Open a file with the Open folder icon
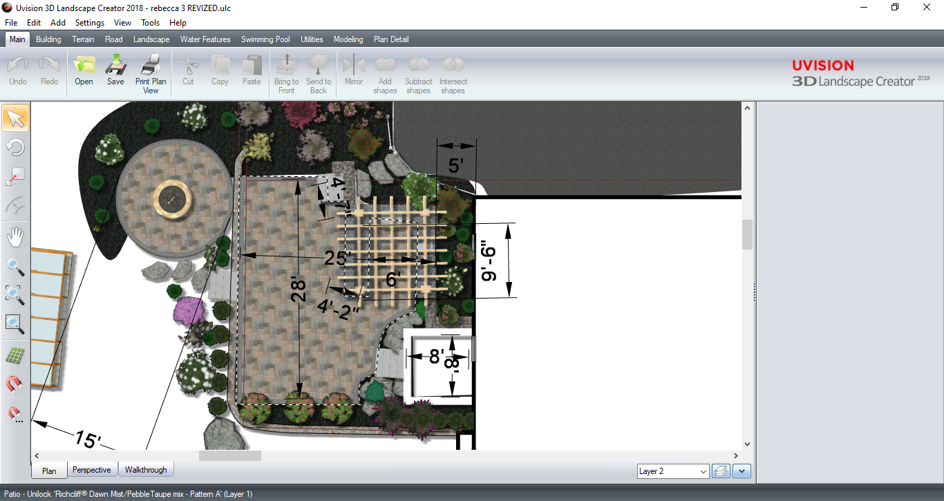Screen dimensions: 944x501 [x=84, y=72]
